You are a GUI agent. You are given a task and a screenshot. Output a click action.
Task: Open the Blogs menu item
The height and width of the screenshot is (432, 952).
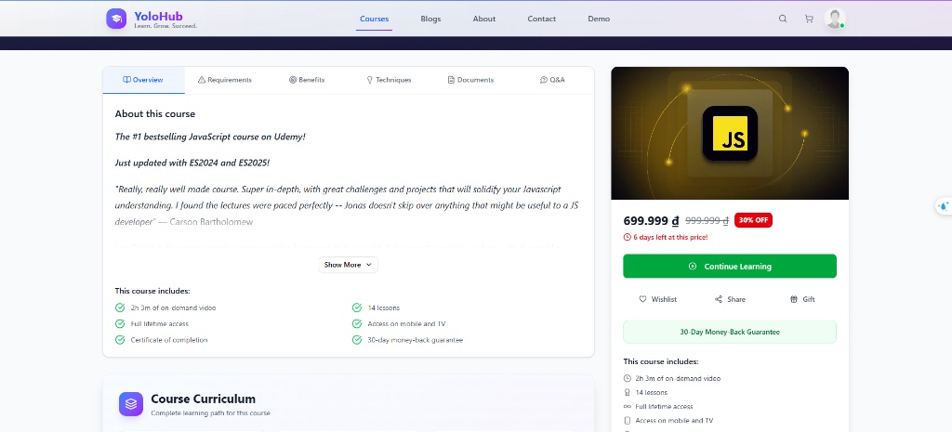(x=430, y=19)
